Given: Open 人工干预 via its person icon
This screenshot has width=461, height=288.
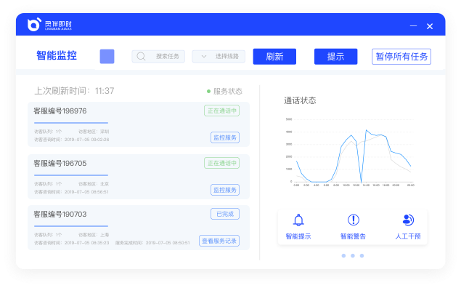Looking at the screenshot, I should point(409,220).
